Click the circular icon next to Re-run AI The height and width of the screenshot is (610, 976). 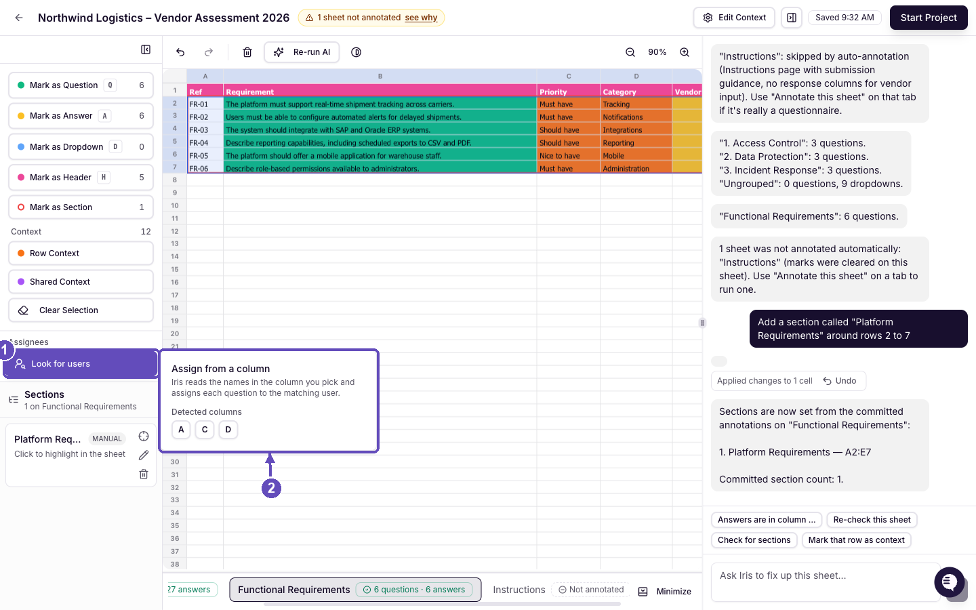click(x=357, y=52)
